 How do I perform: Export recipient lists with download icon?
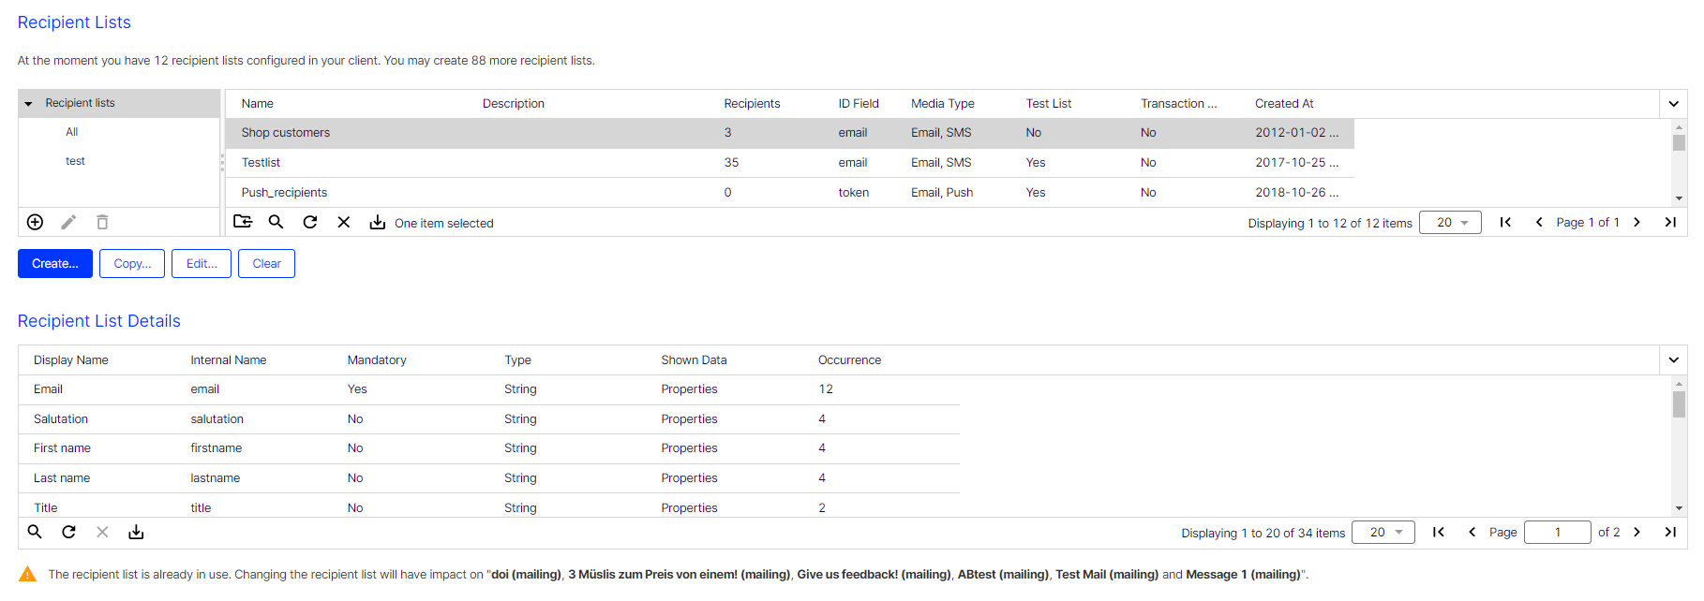tap(377, 222)
